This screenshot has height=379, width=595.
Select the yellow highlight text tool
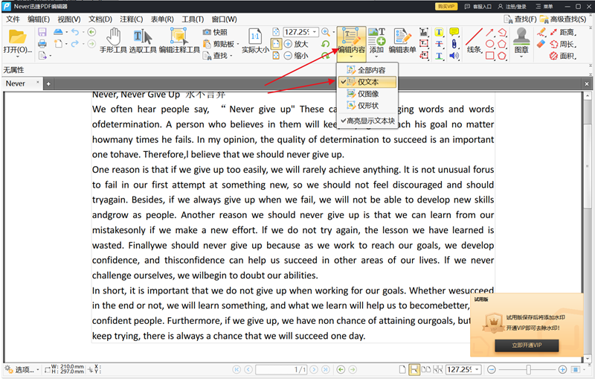click(x=439, y=32)
